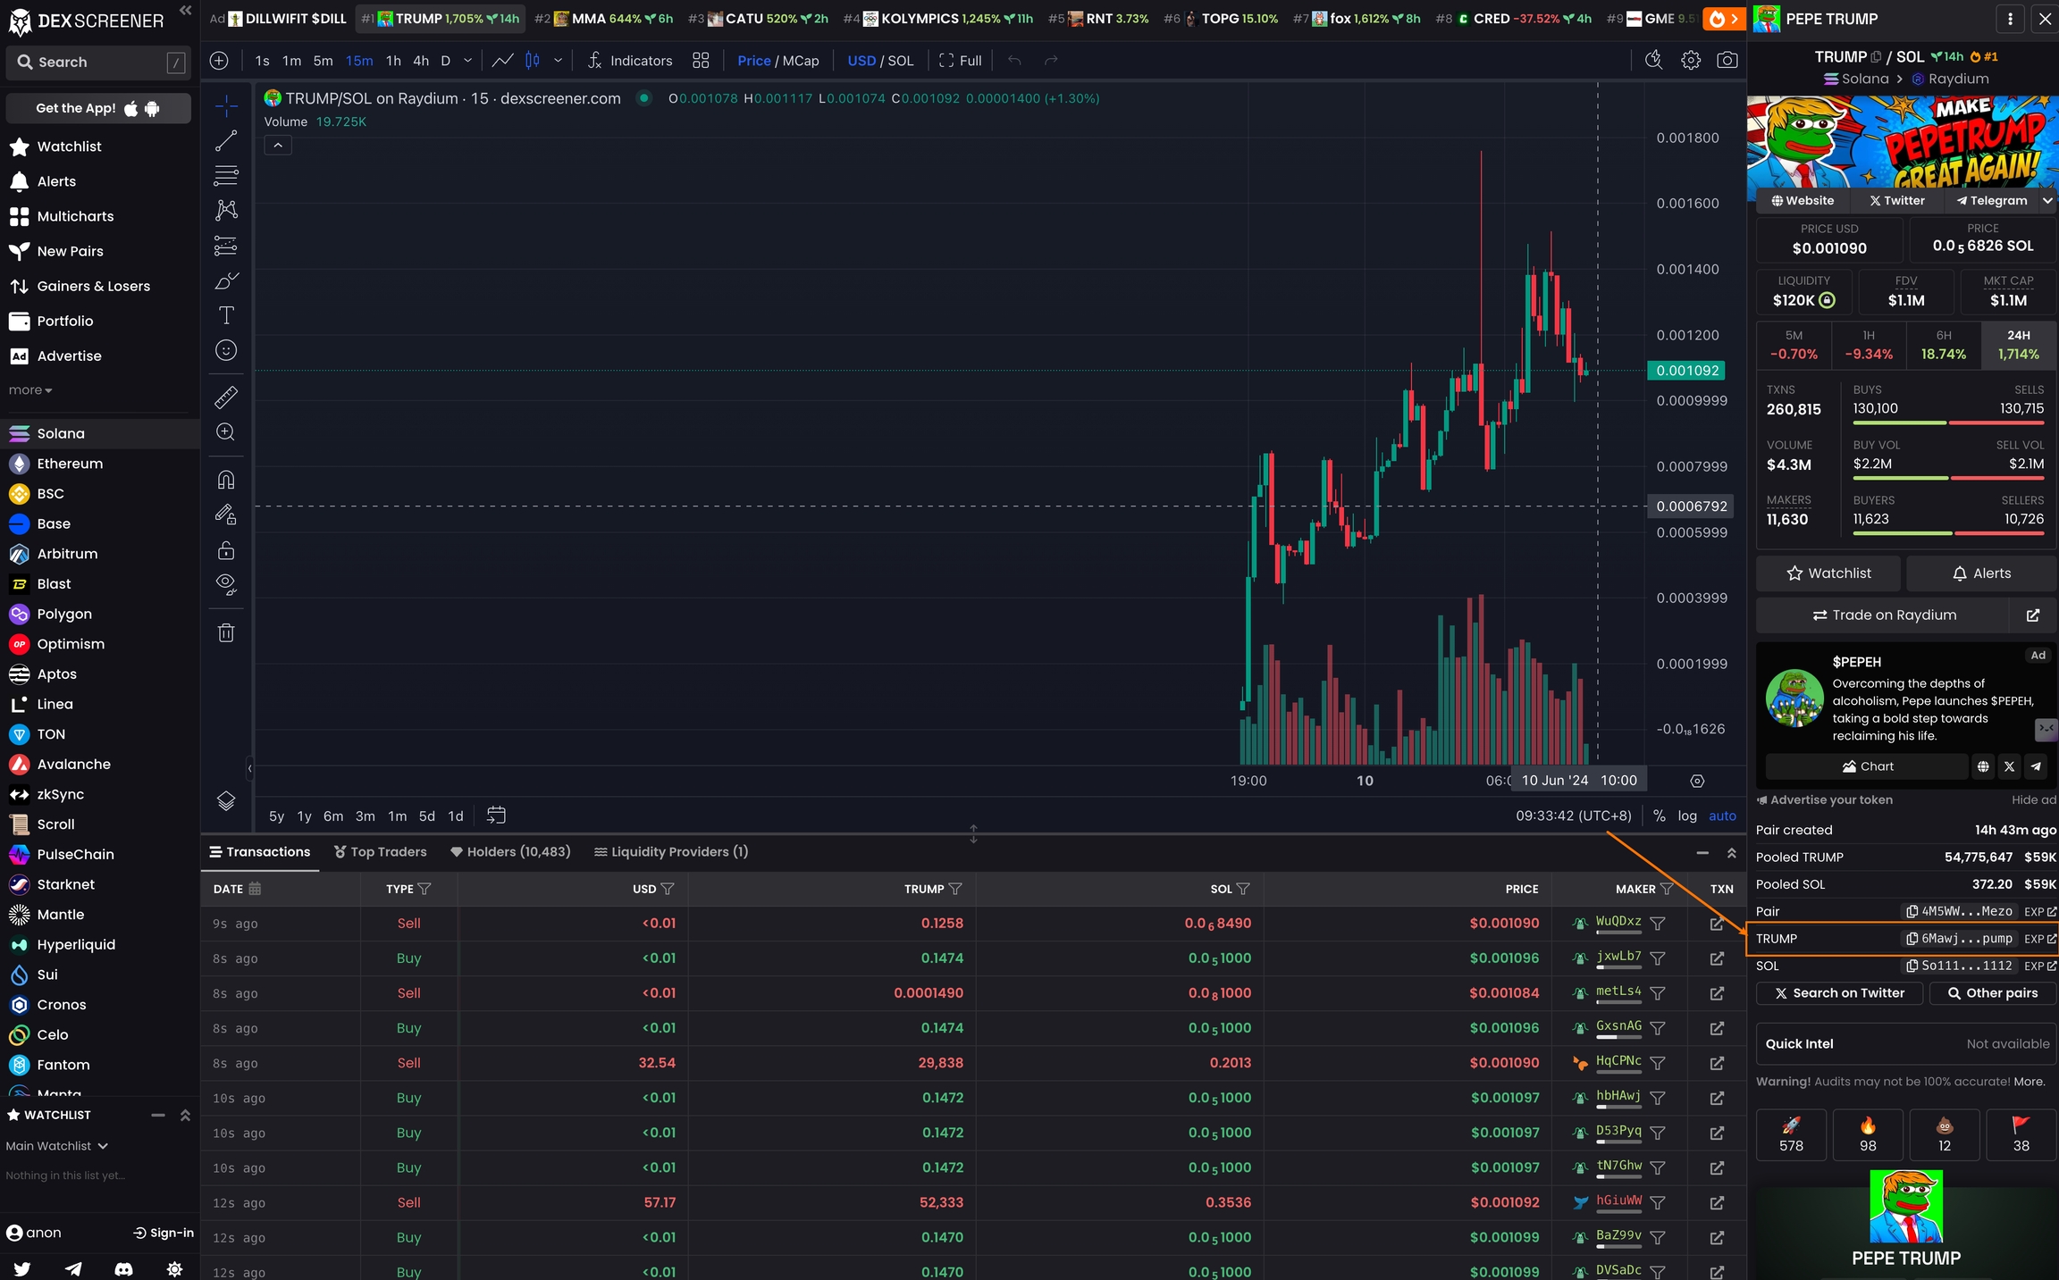Select the 24H price change period

(2018, 345)
